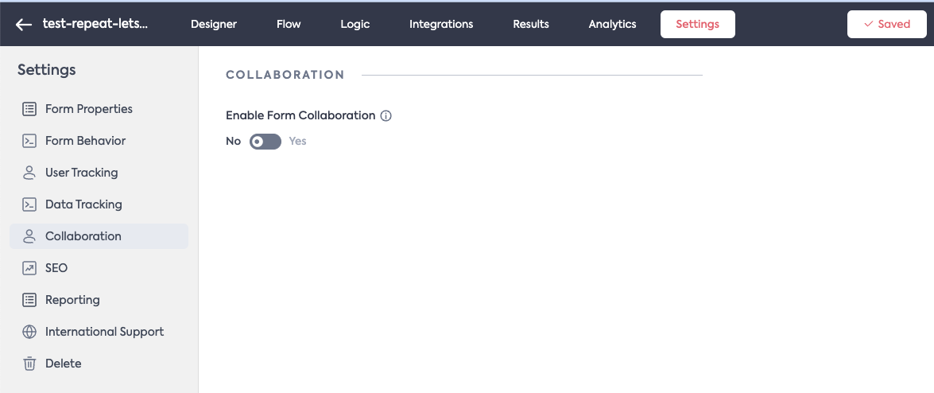Click the Form Behavior terminal icon

[29, 141]
